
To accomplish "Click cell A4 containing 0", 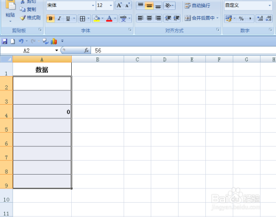I will 42,112.
